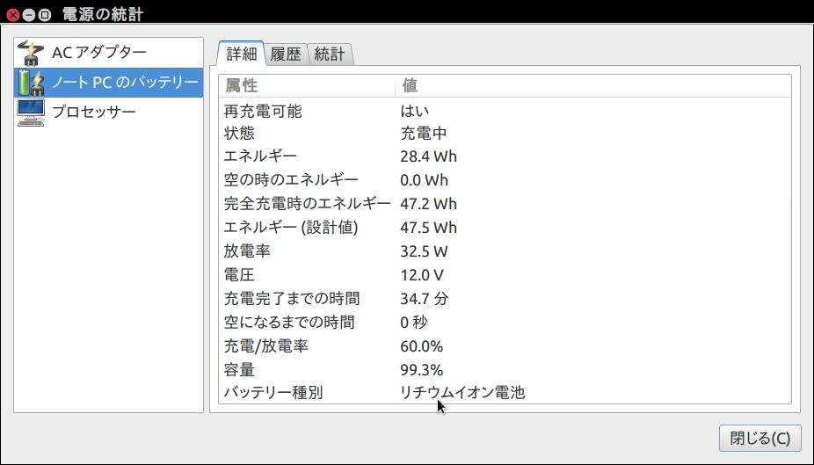This screenshot has height=465, width=814.
Task: Select the 電圧 row label
Action: [239, 275]
